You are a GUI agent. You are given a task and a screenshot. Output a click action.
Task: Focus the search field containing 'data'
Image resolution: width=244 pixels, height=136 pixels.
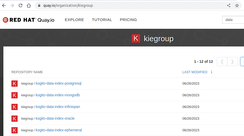233,20
